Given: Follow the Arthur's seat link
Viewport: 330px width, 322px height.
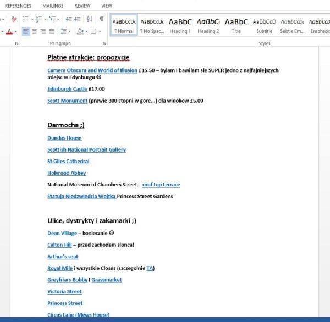Looking at the screenshot, I should click(x=63, y=257).
